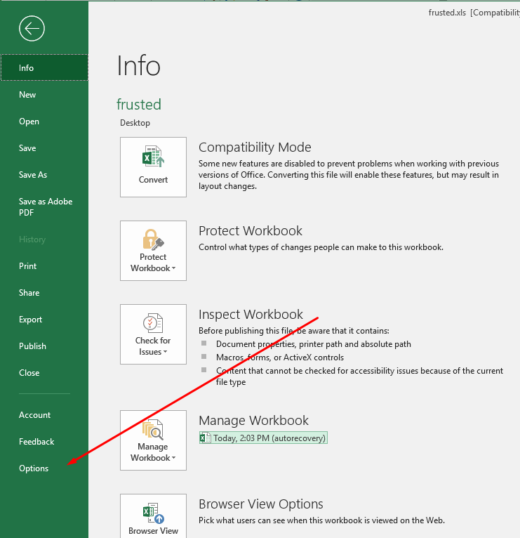Image resolution: width=520 pixels, height=538 pixels.
Task: Open the Protect Workbook lock icon menu
Action: [x=153, y=251]
